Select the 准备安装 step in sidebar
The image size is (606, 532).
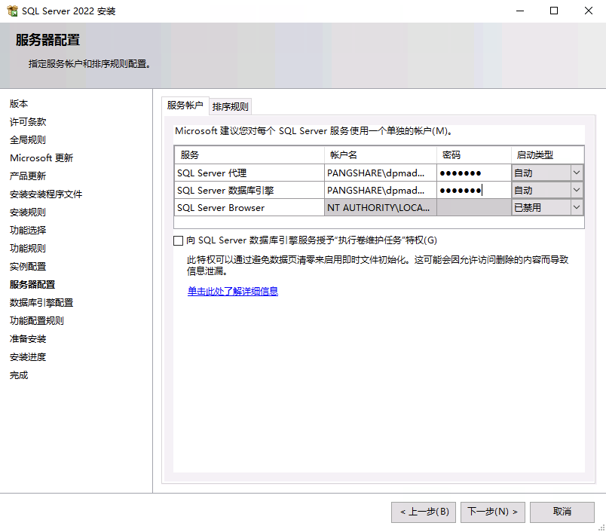(x=28, y=338)
